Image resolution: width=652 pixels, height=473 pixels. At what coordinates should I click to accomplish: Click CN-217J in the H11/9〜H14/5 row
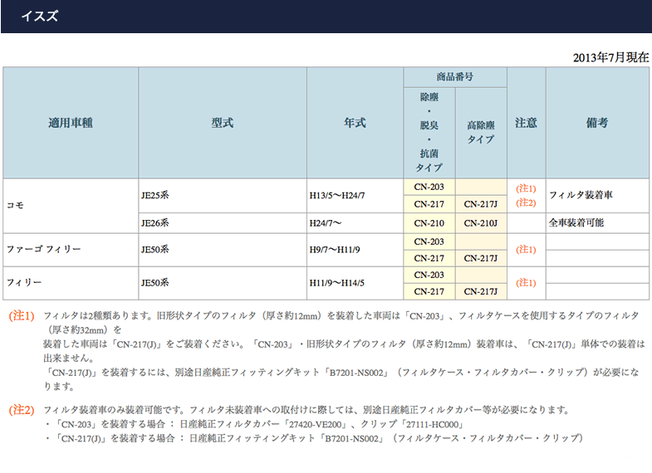click(x=481, y=291)
